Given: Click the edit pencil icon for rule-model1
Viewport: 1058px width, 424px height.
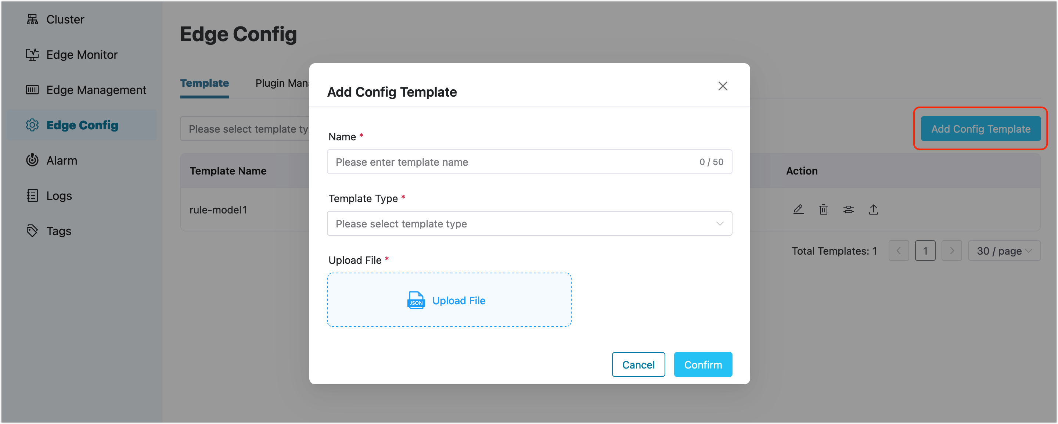Looking at the screenshot, I should click(798, 209).
